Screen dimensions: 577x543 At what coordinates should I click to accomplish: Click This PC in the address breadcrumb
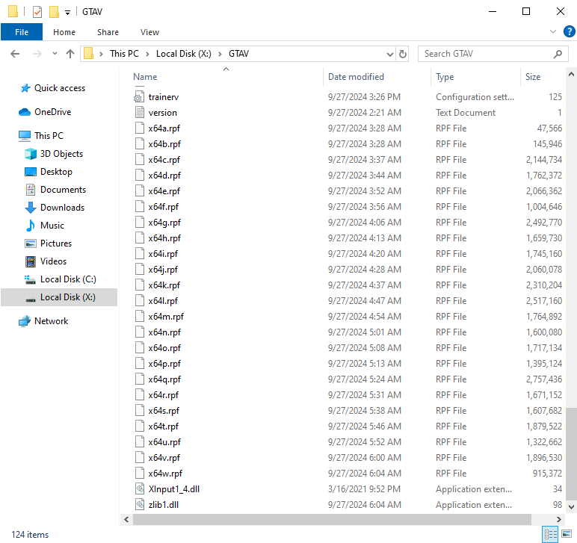tap(124, 54)
